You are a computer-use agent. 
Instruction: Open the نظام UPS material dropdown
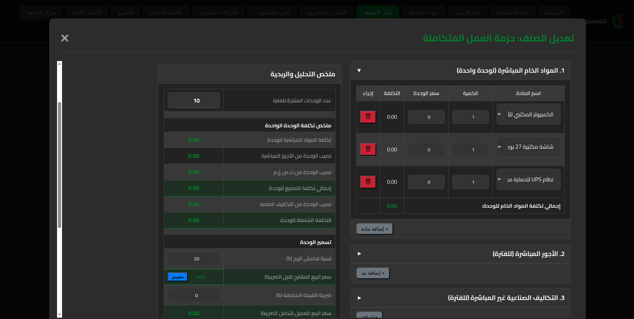[x=528, y=179]
